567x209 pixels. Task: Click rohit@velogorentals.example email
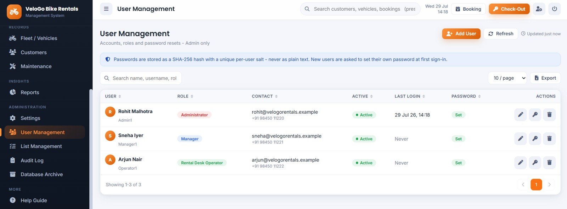tap(285, 112)
